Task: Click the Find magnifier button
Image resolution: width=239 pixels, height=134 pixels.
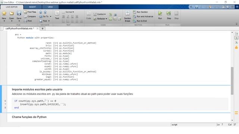Action: tap(43, 21)
